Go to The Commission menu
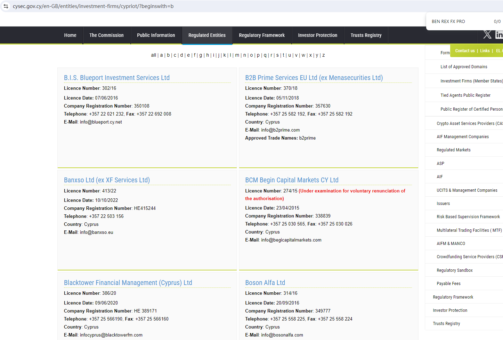This screenshot has height=340, width=503. [x=106, y=35]
